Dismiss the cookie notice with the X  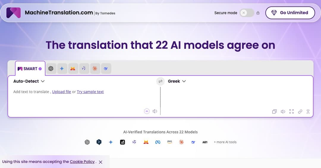tap(100, 162)
